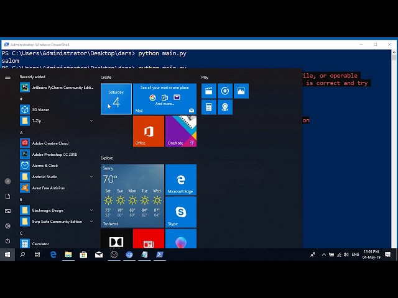
Task: Open Settings gear in Start sidebar
Action: click(7, 226)
